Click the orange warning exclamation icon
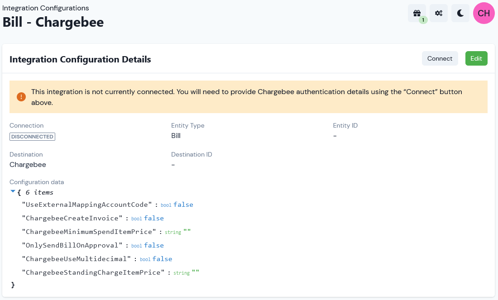498x300 pixels. (21, 97)
